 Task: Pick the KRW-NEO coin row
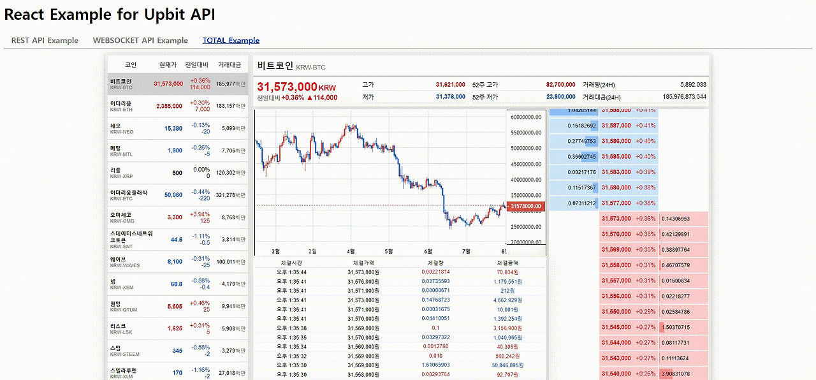click(x=178, y=128)
